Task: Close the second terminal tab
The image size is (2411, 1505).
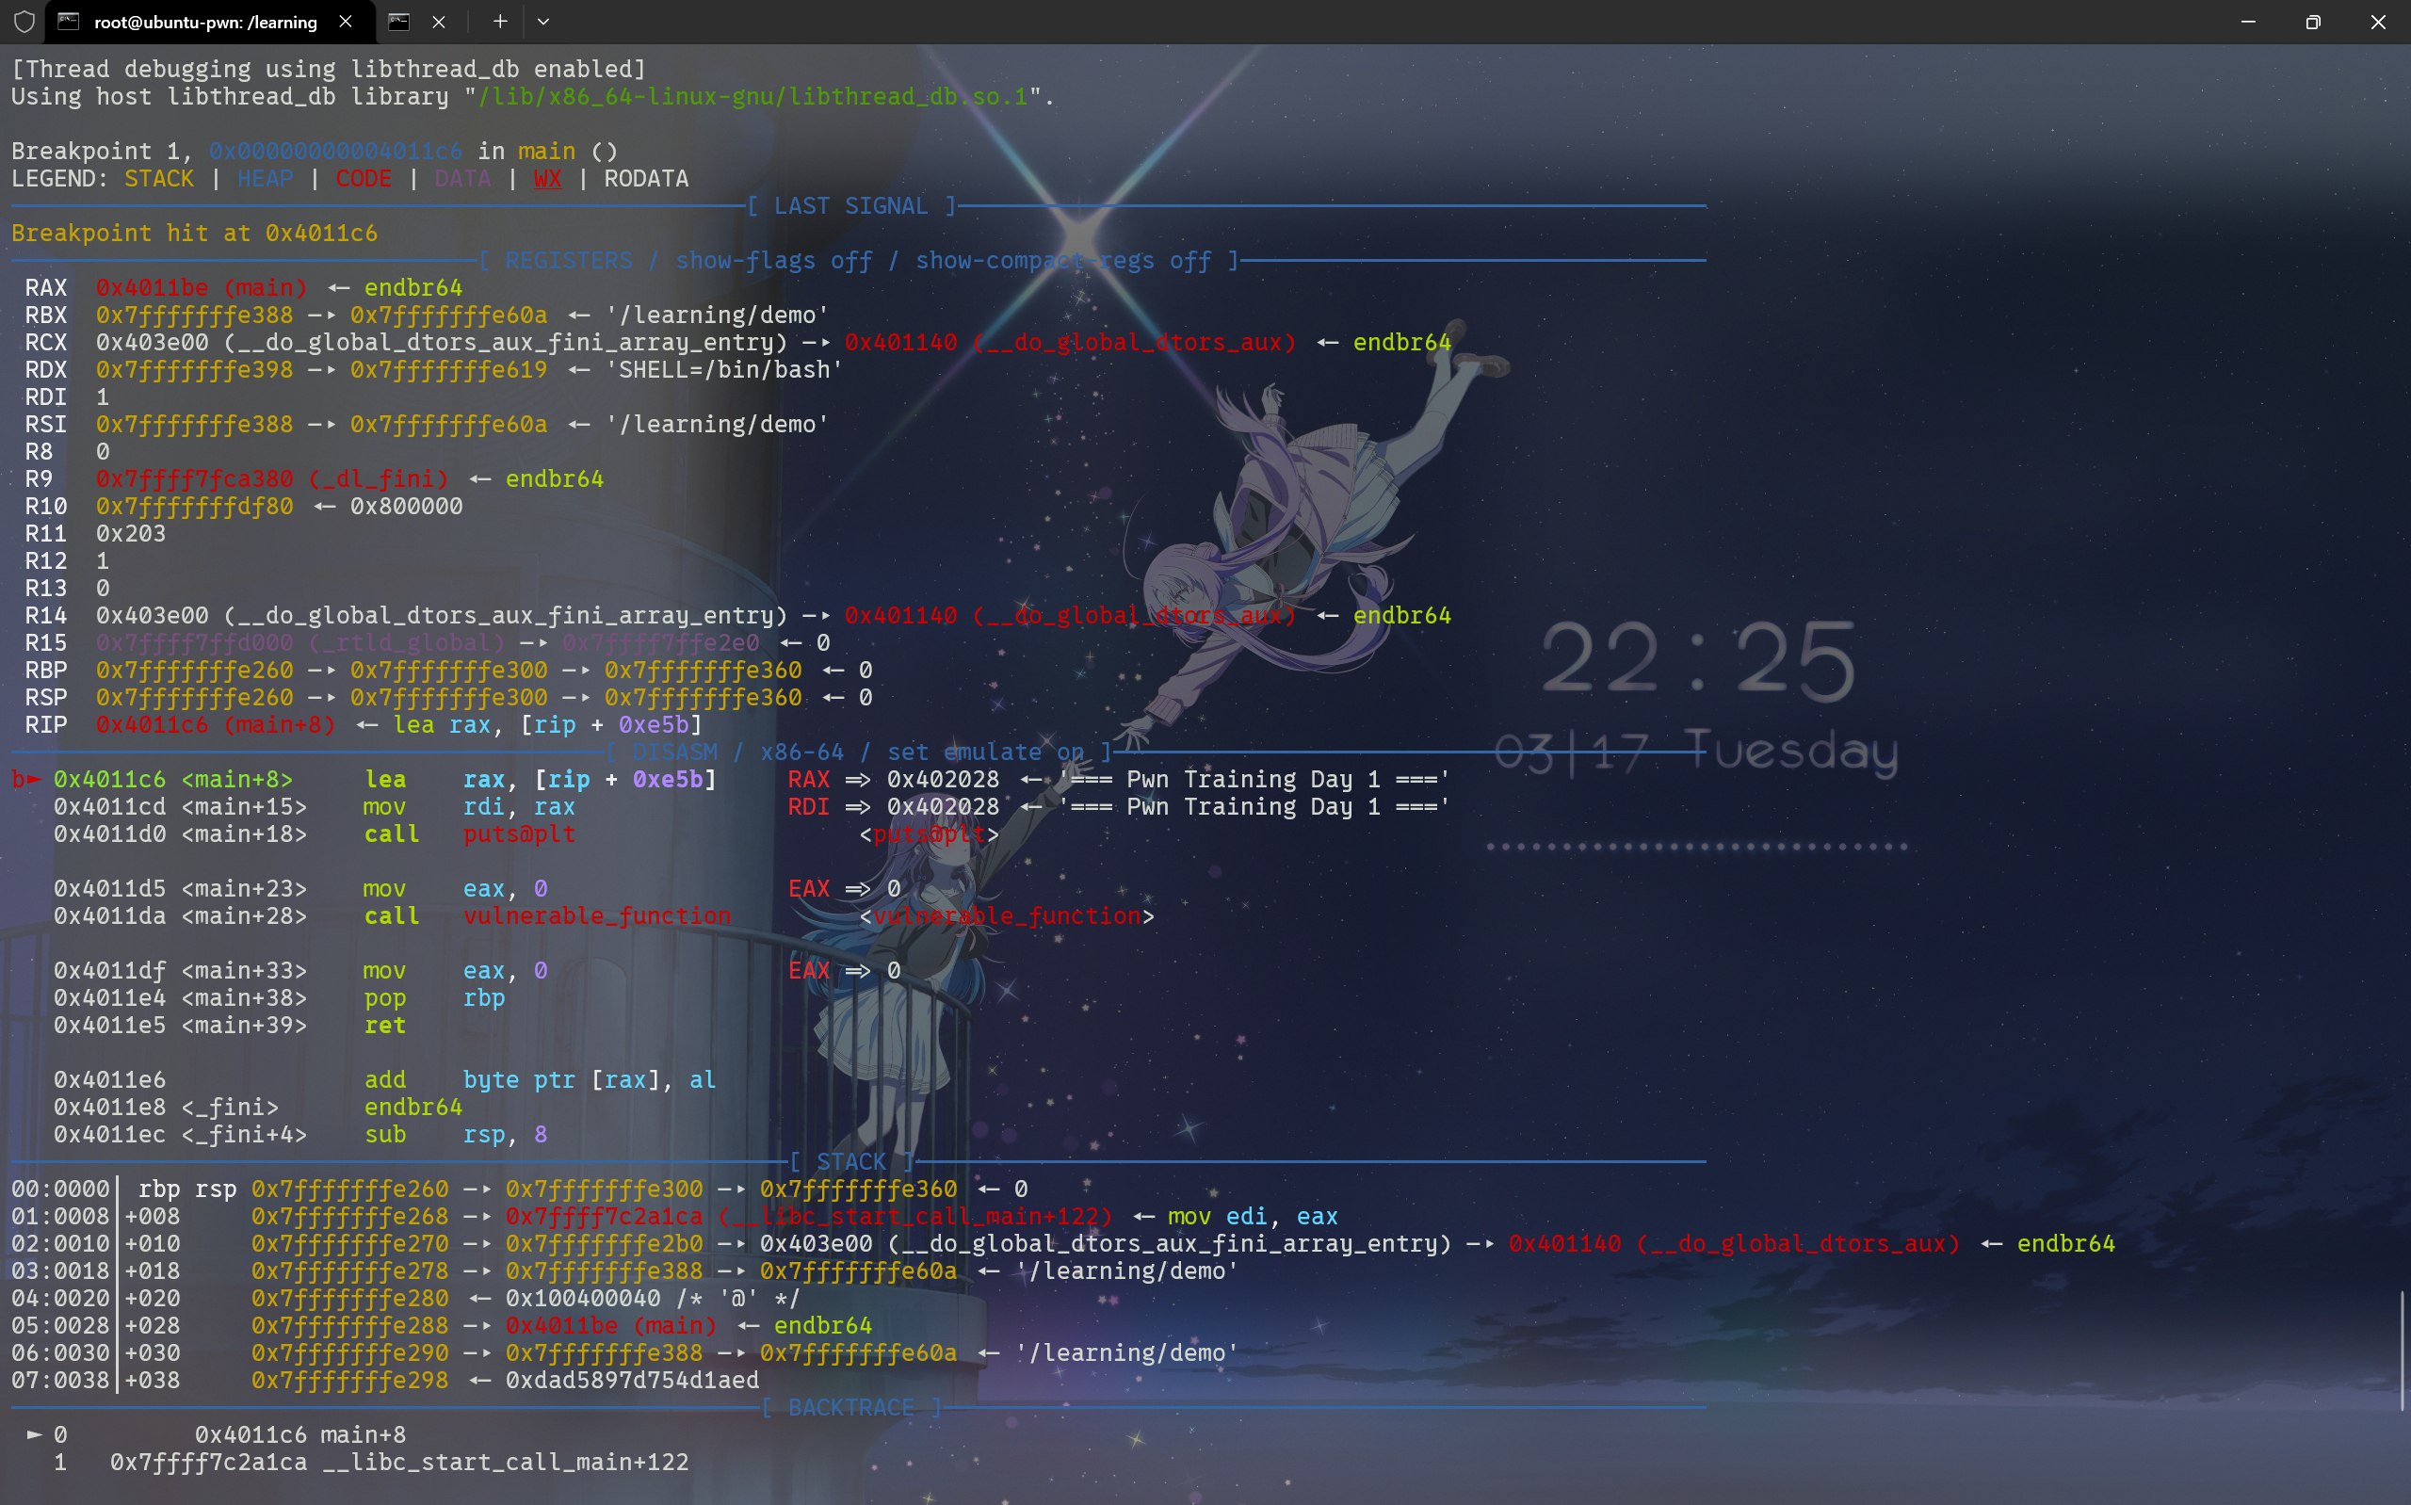Action: 439,22
